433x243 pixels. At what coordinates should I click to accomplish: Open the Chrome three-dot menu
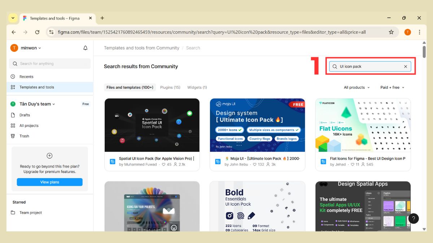pos(419,32)
